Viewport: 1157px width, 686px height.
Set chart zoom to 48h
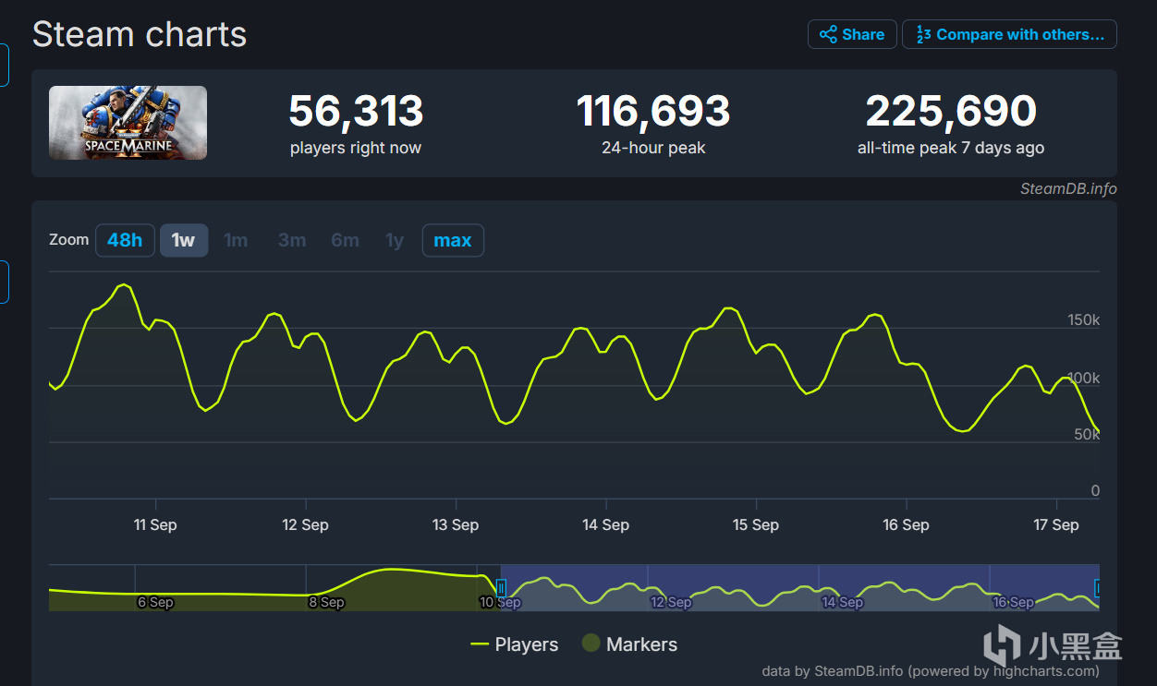coord(125,240)
